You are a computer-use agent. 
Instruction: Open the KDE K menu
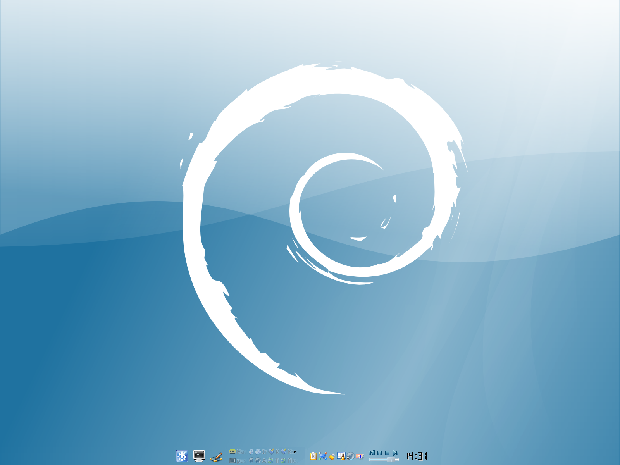coord(182,456)
